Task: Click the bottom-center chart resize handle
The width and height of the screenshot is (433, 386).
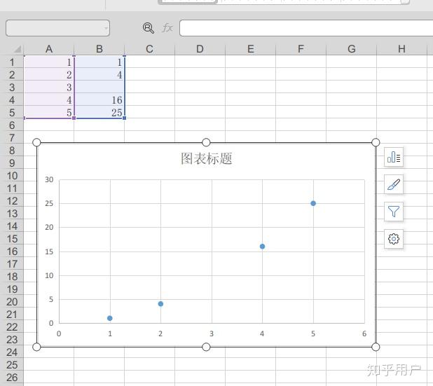Action: 206,347
